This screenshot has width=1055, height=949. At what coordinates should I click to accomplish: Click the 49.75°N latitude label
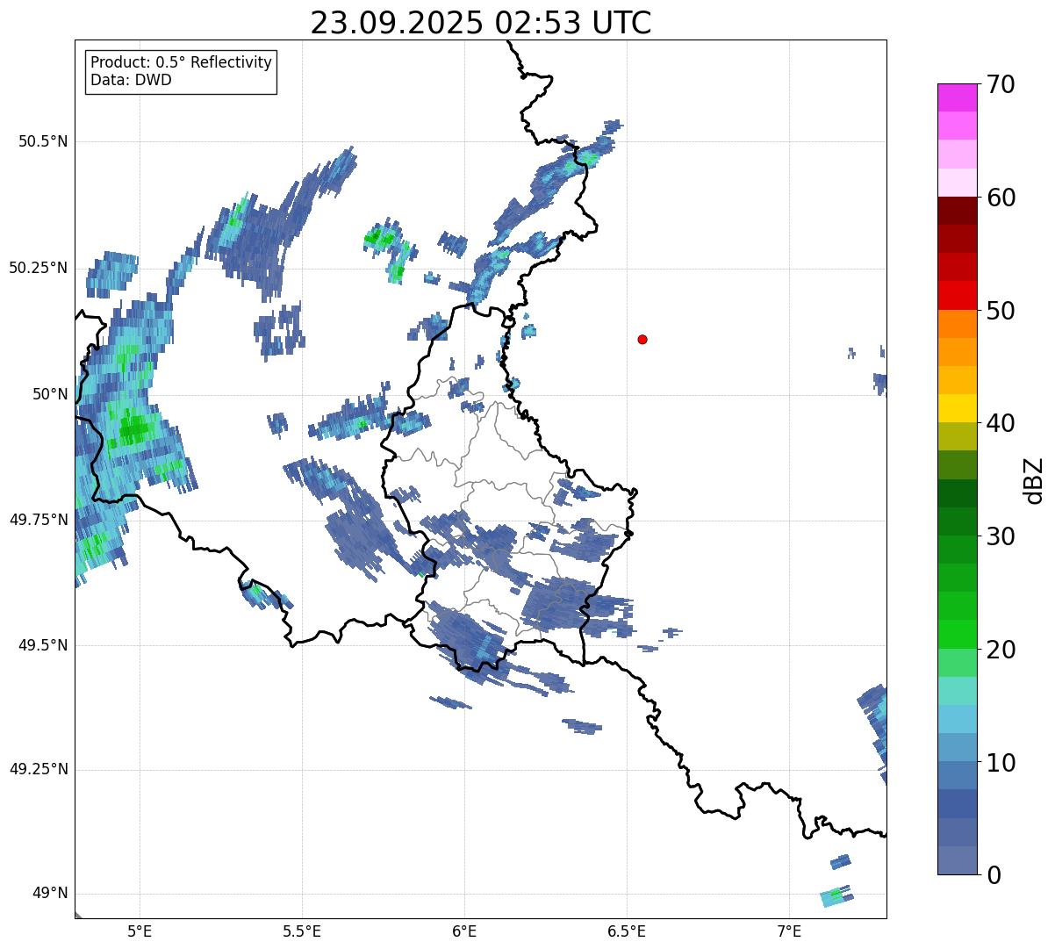(38, 520)
